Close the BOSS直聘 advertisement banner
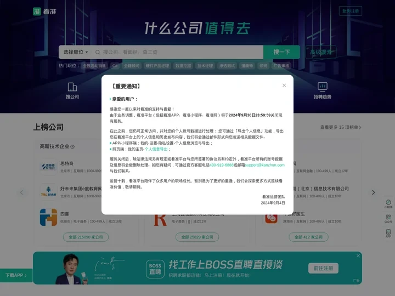This screenshot has width=395, height=296. pyautogui.click(x=358, y=256)
